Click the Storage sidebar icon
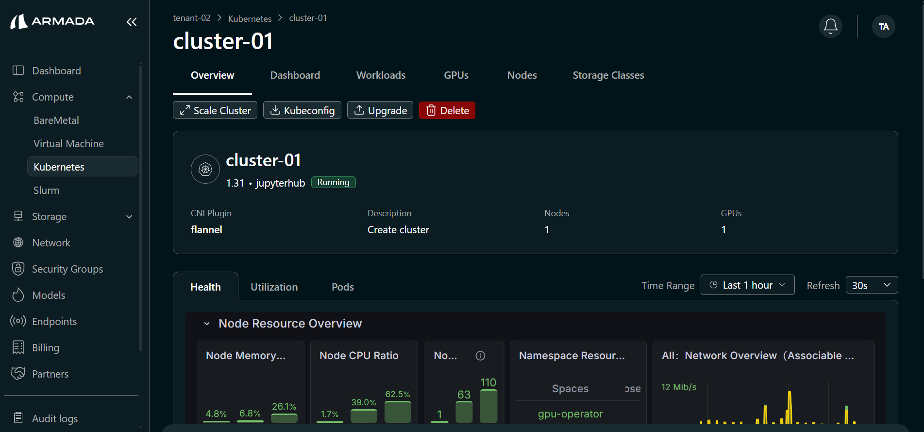Screen dimensions: 924x432 (x=18, y=216)
